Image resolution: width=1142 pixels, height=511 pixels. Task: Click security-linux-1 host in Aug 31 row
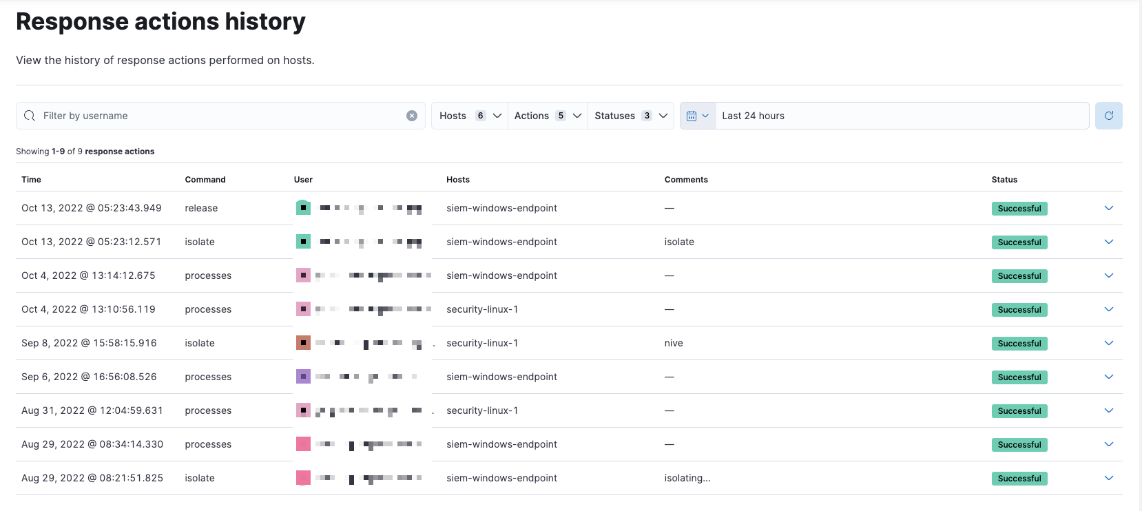pos(482,410)
